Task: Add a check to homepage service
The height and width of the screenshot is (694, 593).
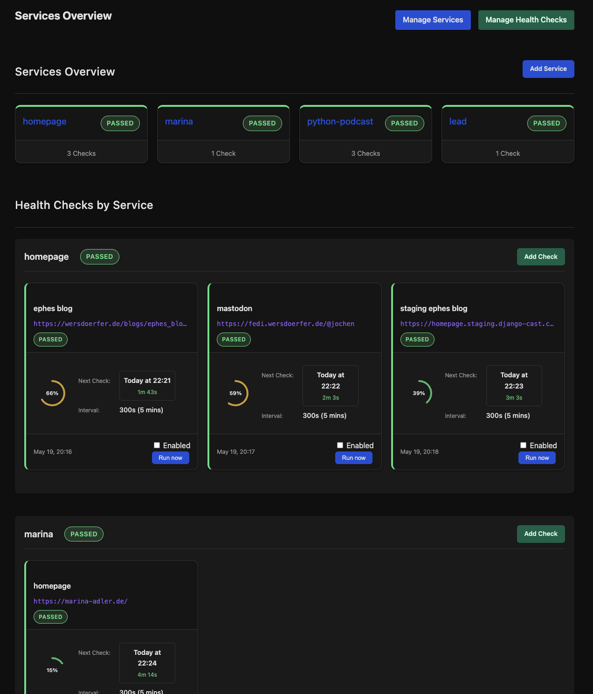Action: (540, 257)
